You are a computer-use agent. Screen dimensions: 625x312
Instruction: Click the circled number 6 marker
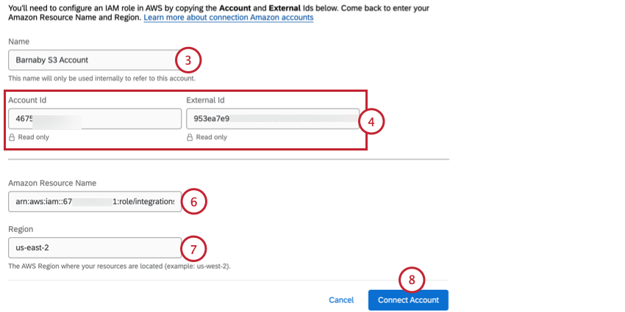tap(193, 202)
